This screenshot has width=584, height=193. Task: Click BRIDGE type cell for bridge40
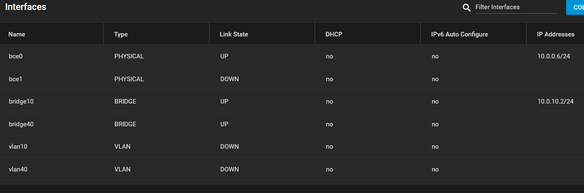[125, 124]
